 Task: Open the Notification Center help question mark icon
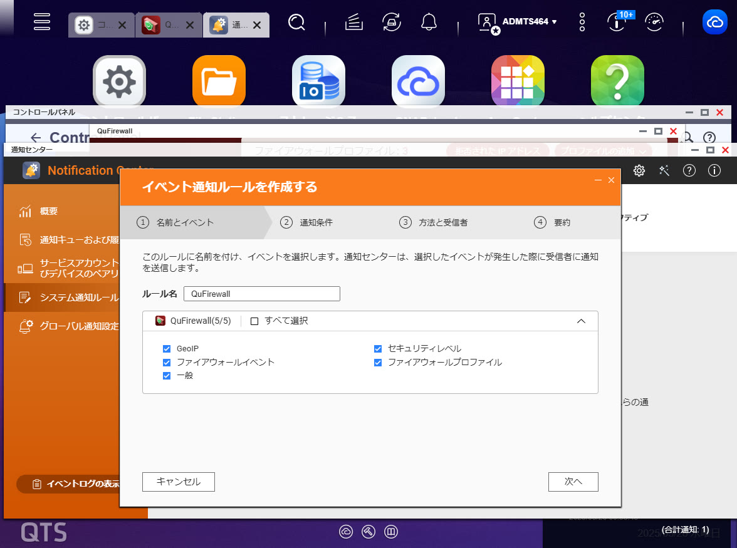689,170
